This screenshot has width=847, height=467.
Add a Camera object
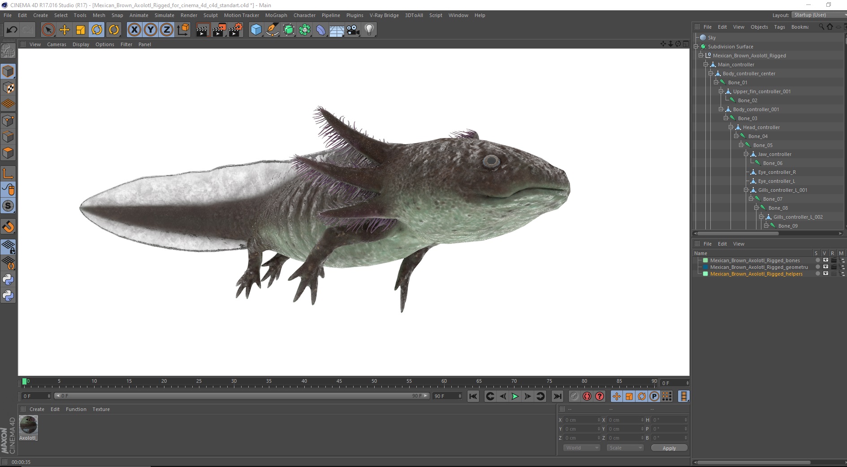point(353,30)
